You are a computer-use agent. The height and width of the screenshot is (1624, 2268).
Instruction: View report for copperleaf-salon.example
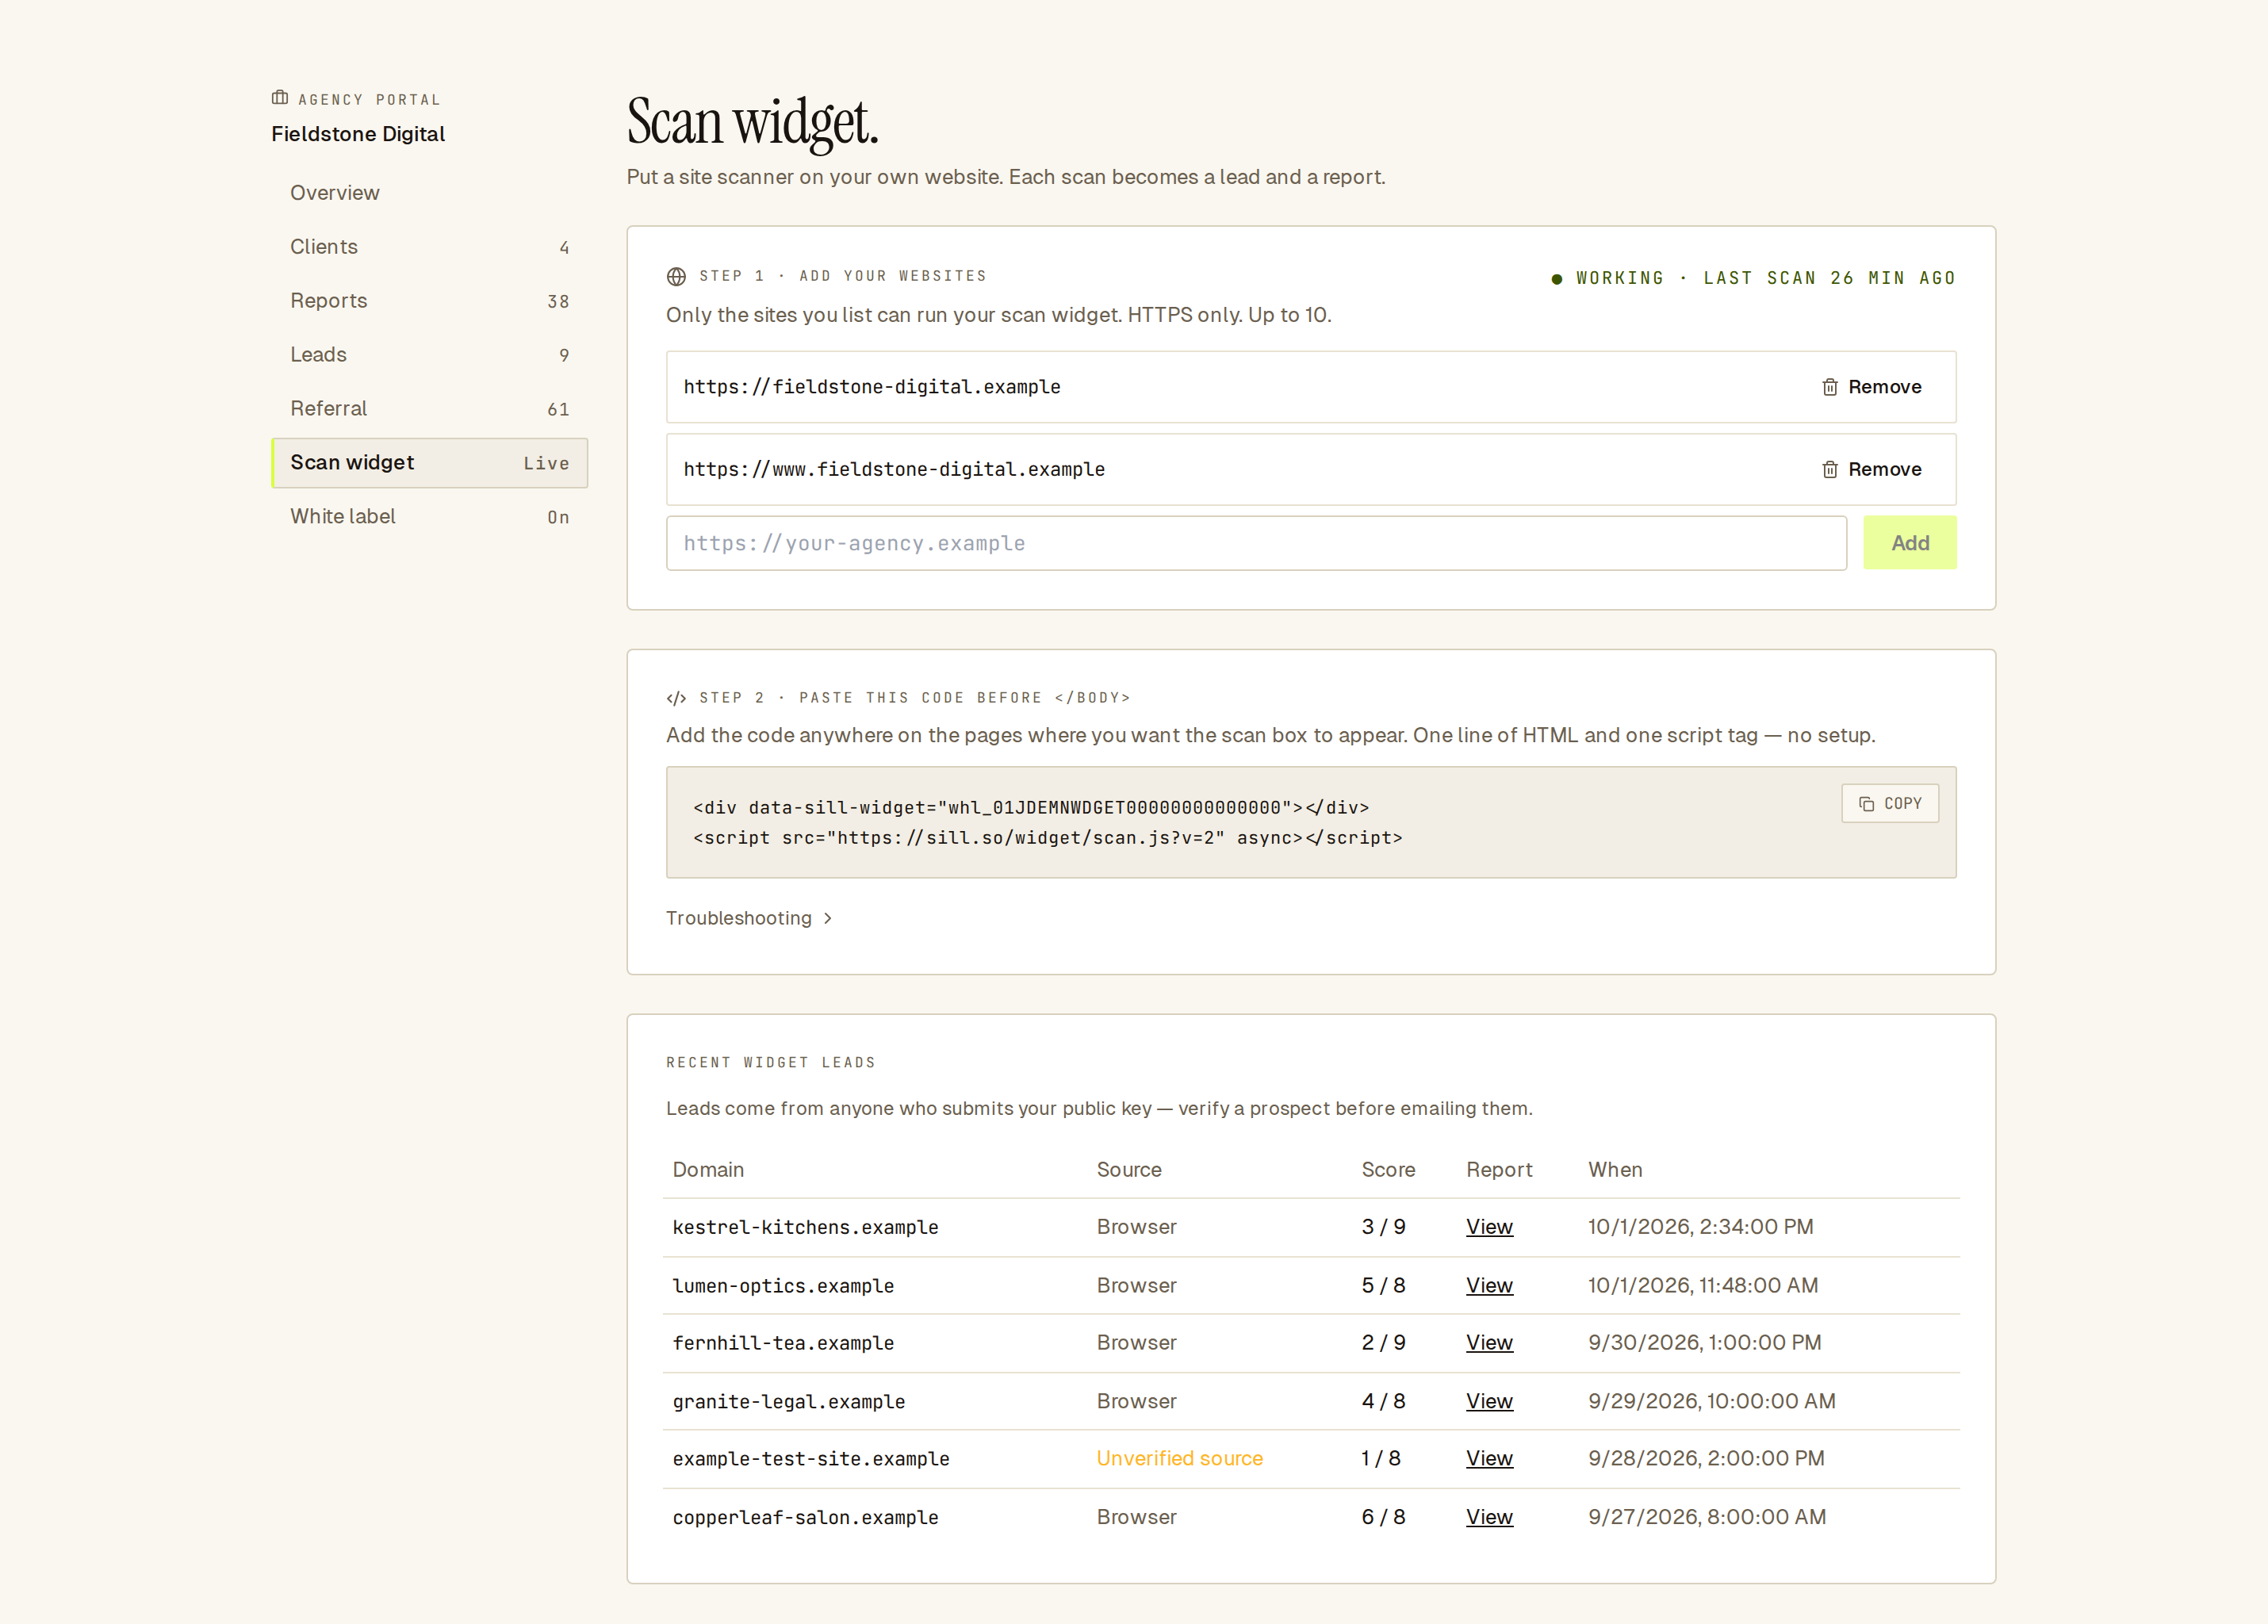pyautogui.click(x=1489, y=1518)
